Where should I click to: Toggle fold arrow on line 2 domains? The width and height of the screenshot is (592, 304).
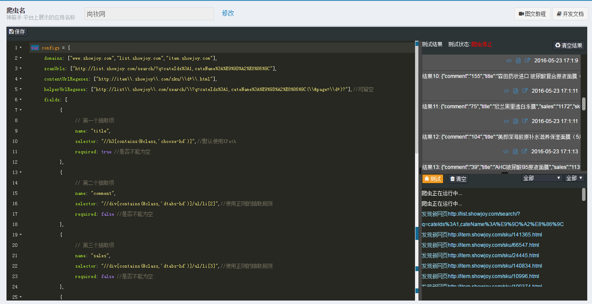click(x=21, y=58)
